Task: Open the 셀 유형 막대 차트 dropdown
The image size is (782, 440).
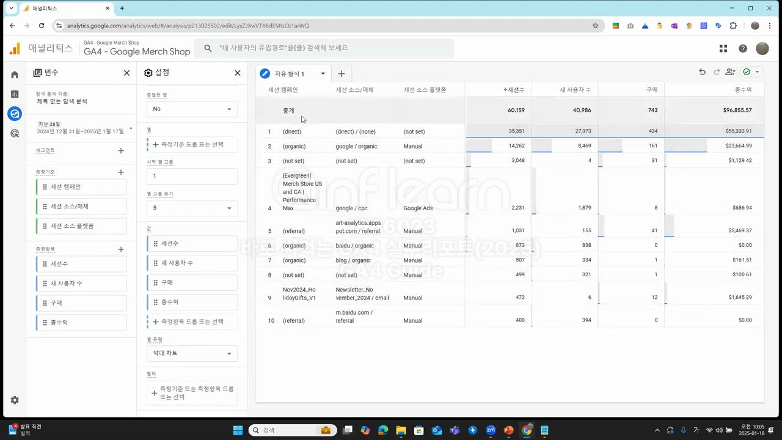Action: click(x=192, y=353)
